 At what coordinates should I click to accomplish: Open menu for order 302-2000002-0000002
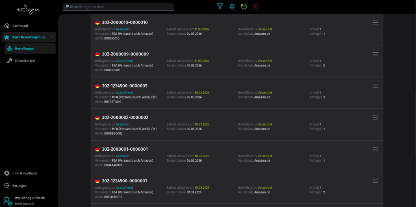coord(375,117)
